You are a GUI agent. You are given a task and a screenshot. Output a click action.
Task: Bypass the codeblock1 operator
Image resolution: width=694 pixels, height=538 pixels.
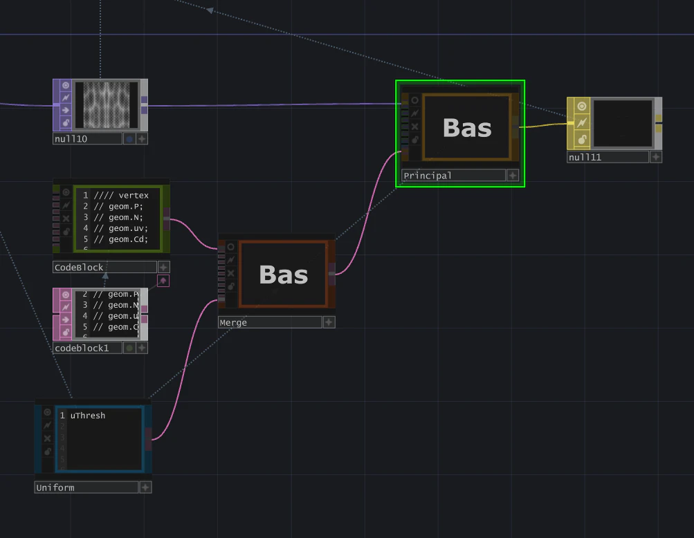click(66, 319)
